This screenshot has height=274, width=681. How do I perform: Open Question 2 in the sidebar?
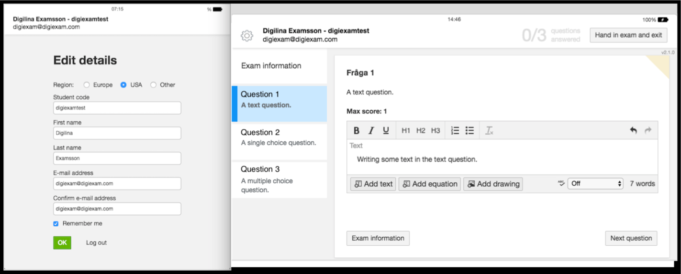tap(279, 137)
